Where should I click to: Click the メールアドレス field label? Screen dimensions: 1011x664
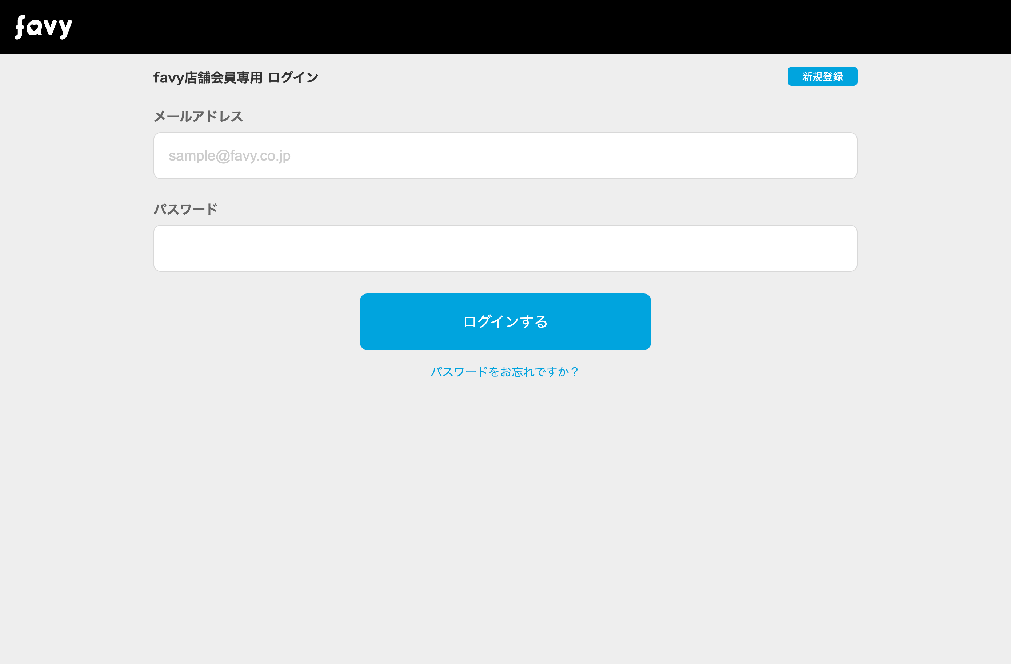198,116
